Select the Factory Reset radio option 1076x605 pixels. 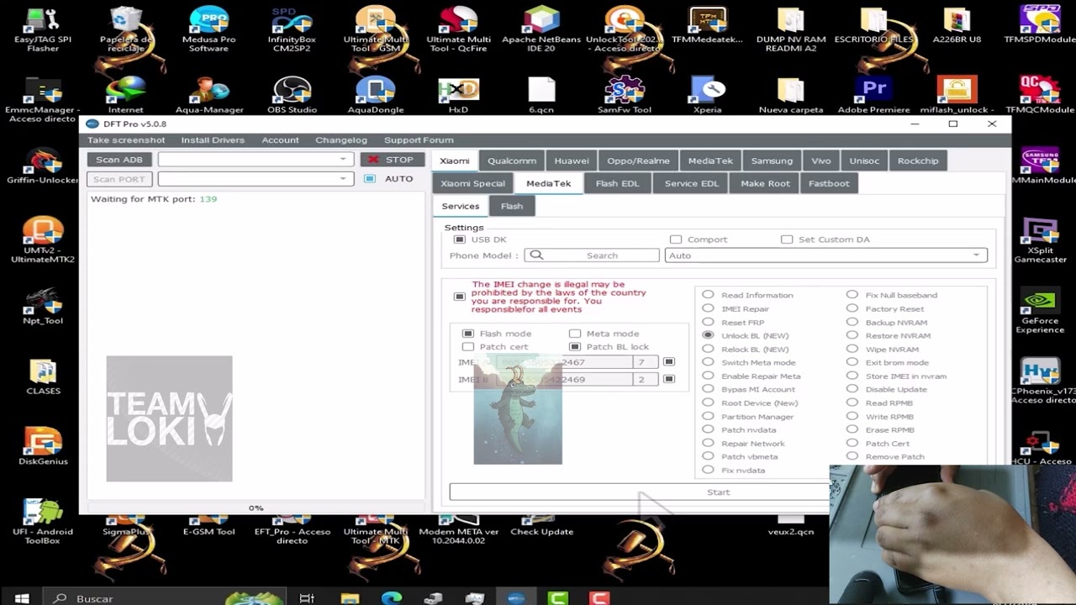852,308
